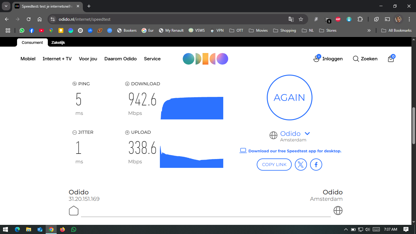The width and height of the screenshot is (416, 234).
Task: Open Microsoft Edge from the taskbar
Action: pos(17,229)
